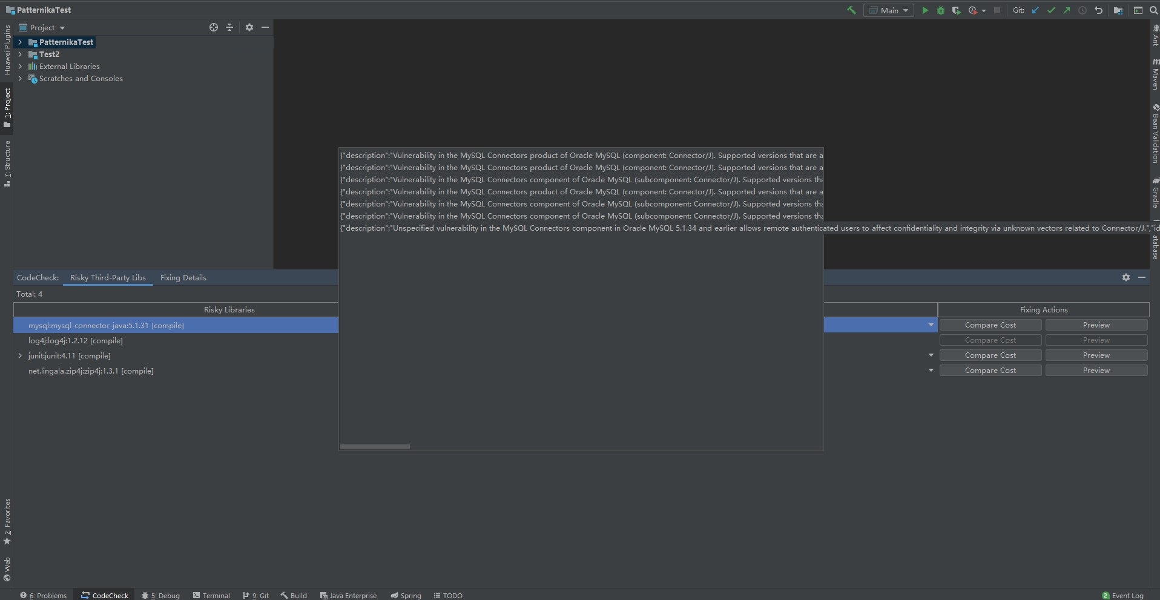This screenshot has width=1160, height=600.
Task: Click the locate opened file target icon
Action: (x=214, y=27)
